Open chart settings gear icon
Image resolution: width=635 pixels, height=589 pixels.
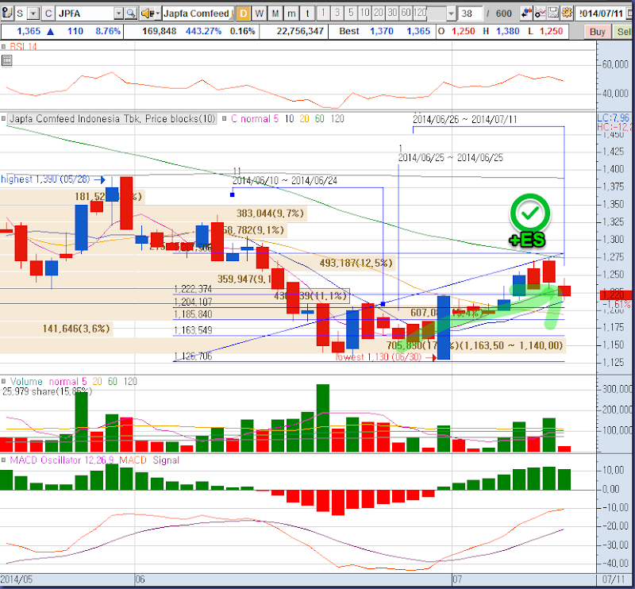click(x=567, y=13)
